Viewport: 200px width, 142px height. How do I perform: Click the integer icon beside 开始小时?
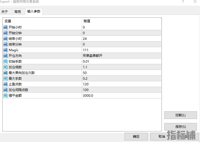coord(5,27)
